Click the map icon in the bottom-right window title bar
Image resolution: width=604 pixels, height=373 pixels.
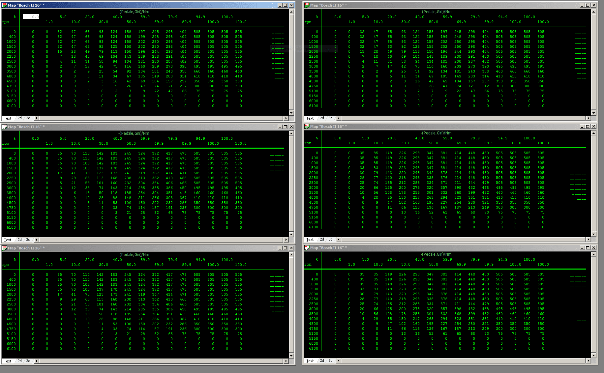pyautogui.click(x=307, y=248)
